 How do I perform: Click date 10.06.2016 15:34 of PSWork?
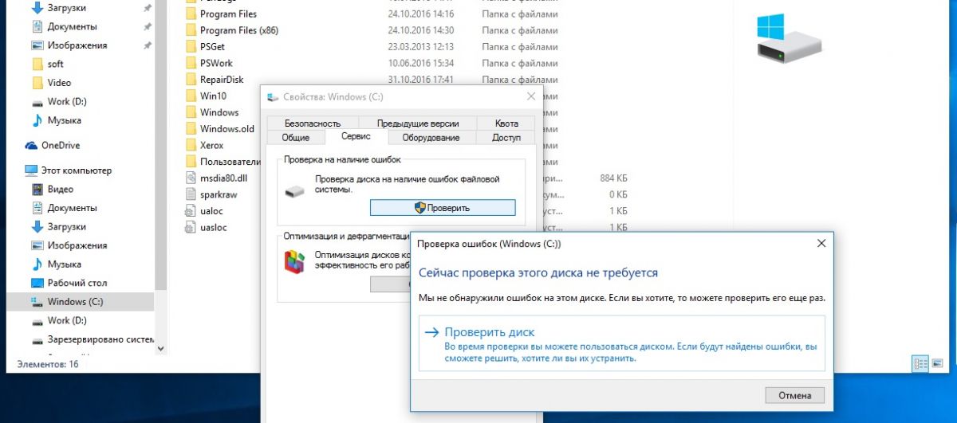pyautogui.click(x=420, y=63)
